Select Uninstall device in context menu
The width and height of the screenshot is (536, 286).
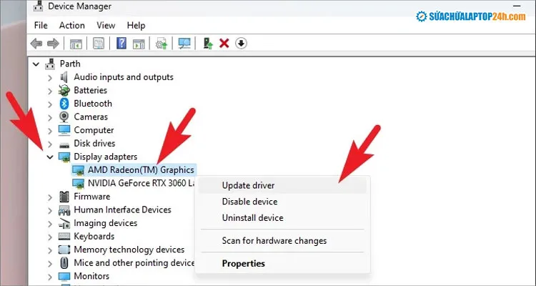coord(252,218)
